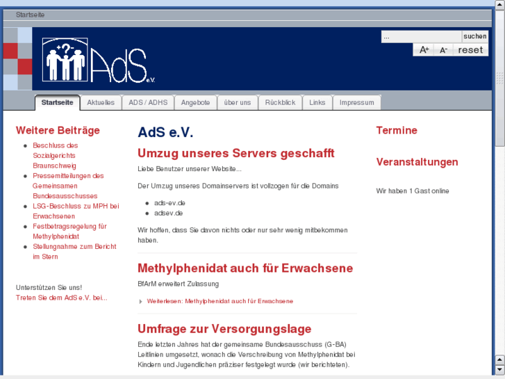Click the AdS e.V. family logo

click(x=98, y=60)
